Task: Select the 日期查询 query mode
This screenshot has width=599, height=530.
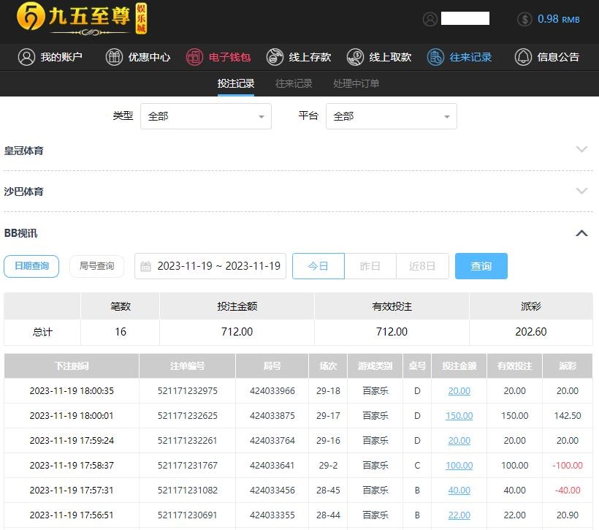Action: point(31,266)
